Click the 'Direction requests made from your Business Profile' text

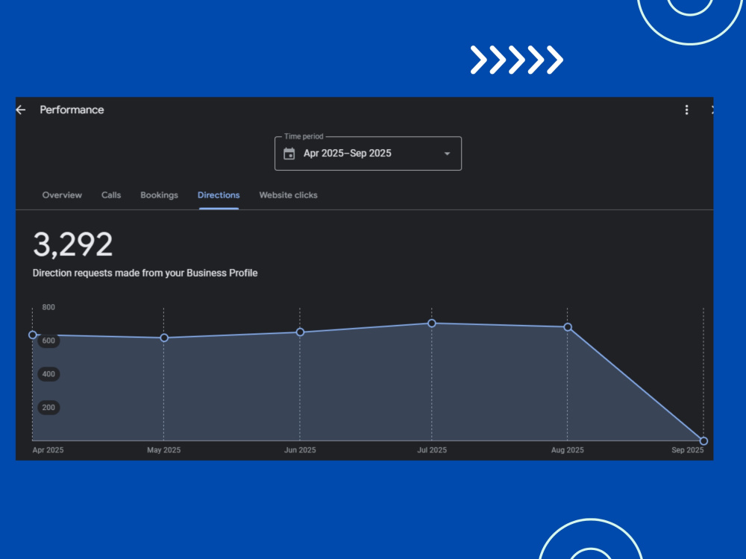[145, 274]
